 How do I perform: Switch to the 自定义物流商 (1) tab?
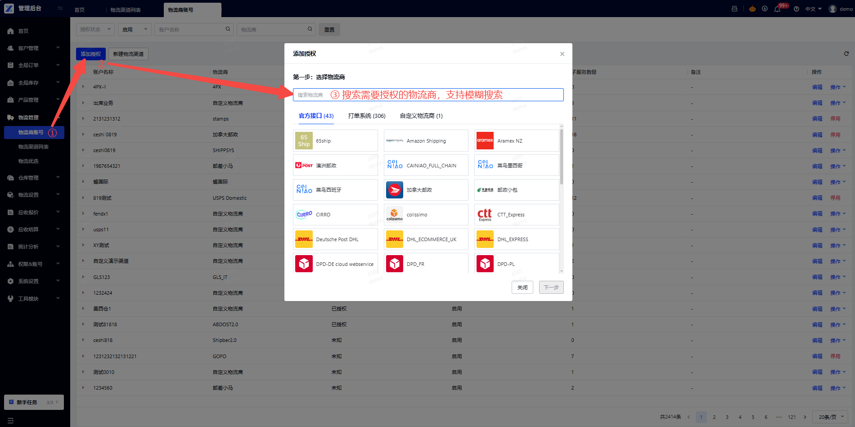coord(421,116)
